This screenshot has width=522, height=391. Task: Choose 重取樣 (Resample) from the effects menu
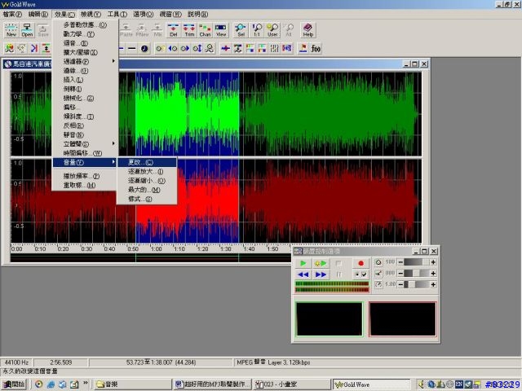tap(85, 185)
